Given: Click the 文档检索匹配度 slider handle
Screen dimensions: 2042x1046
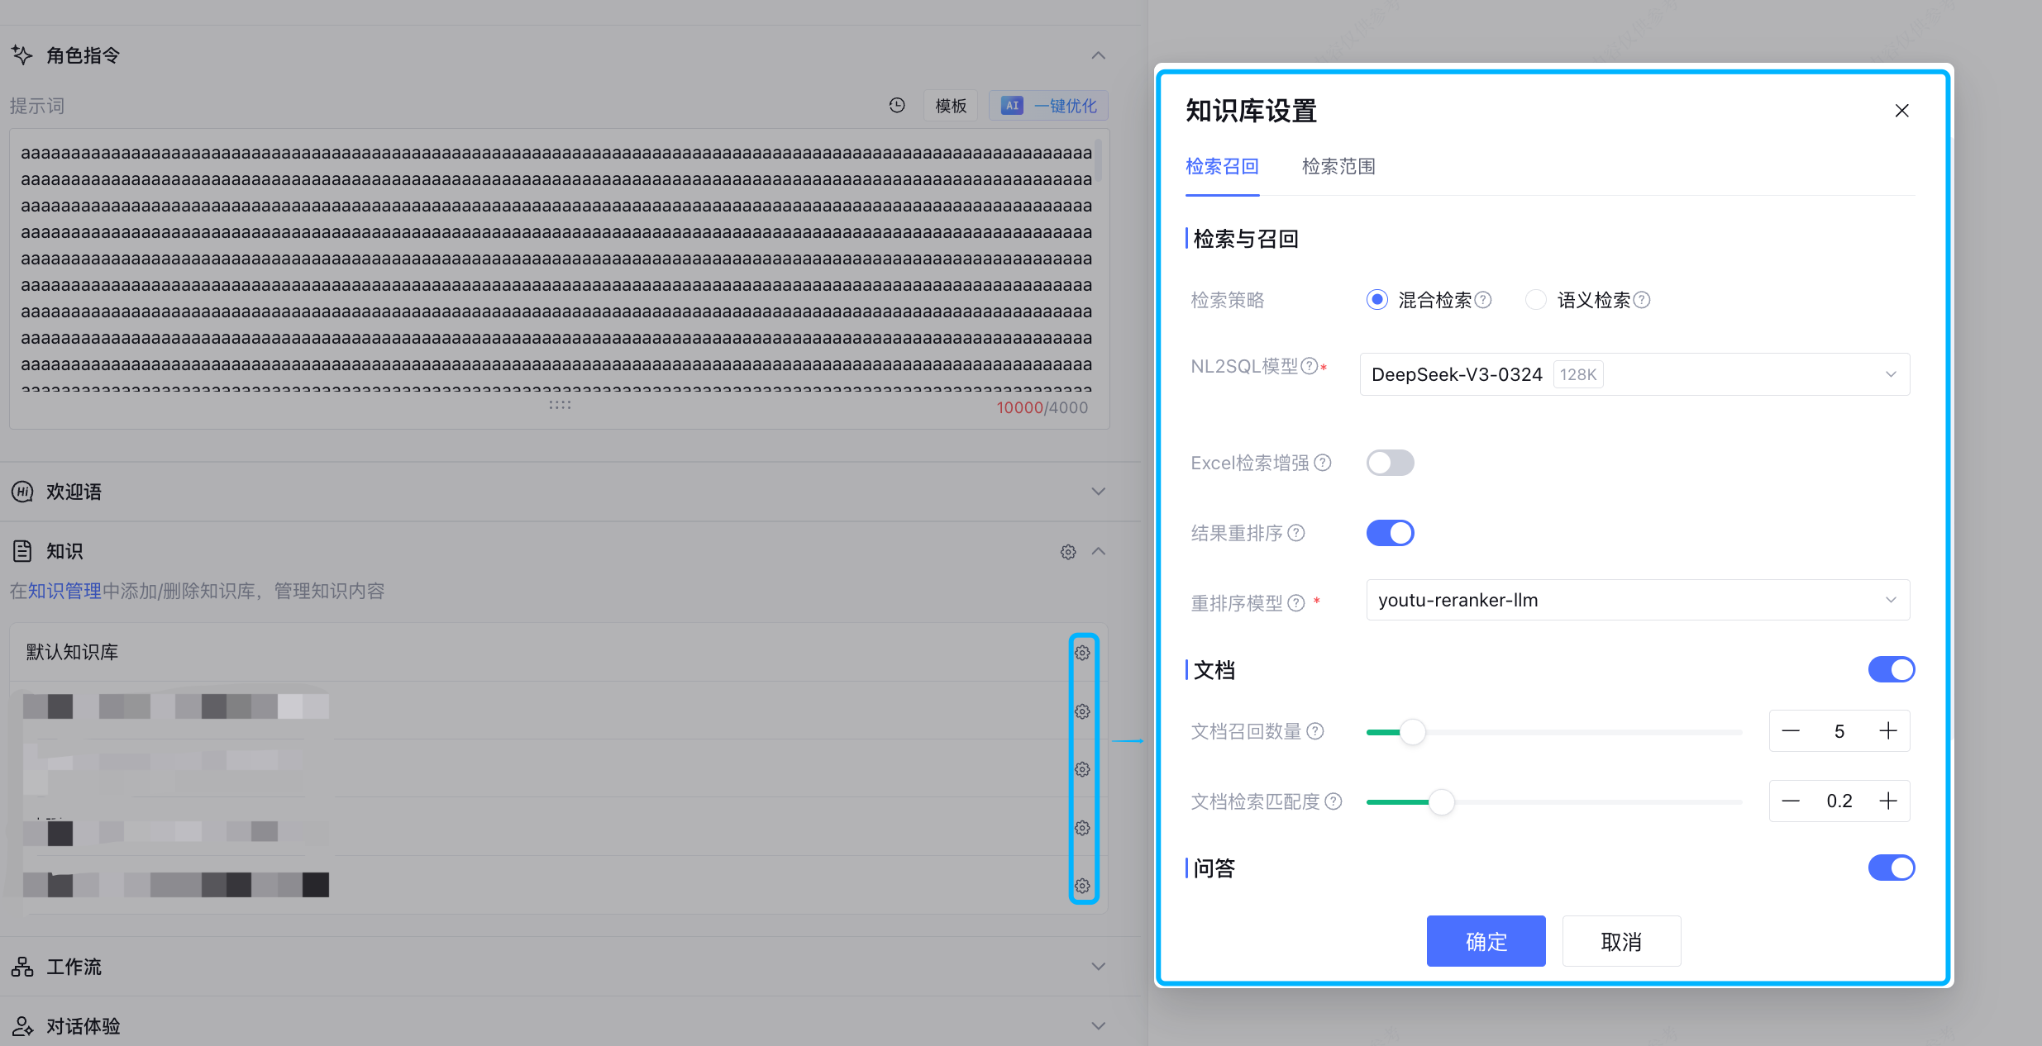Looking at the screenshot, I should (x=1442, y=801).
